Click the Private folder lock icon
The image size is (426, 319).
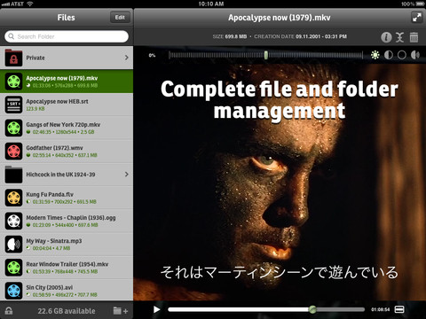click(x=13, y=58)
